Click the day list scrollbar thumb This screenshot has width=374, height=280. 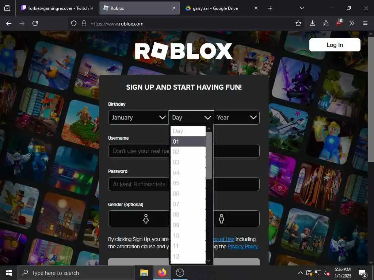[209, 156]
